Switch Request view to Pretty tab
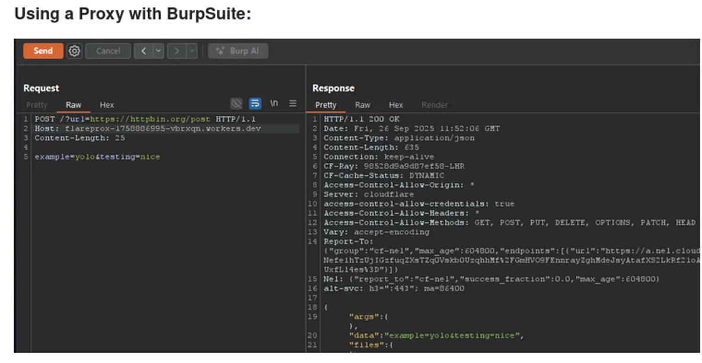The width and height of the screenshot is (702, 363). pos(37,105)
